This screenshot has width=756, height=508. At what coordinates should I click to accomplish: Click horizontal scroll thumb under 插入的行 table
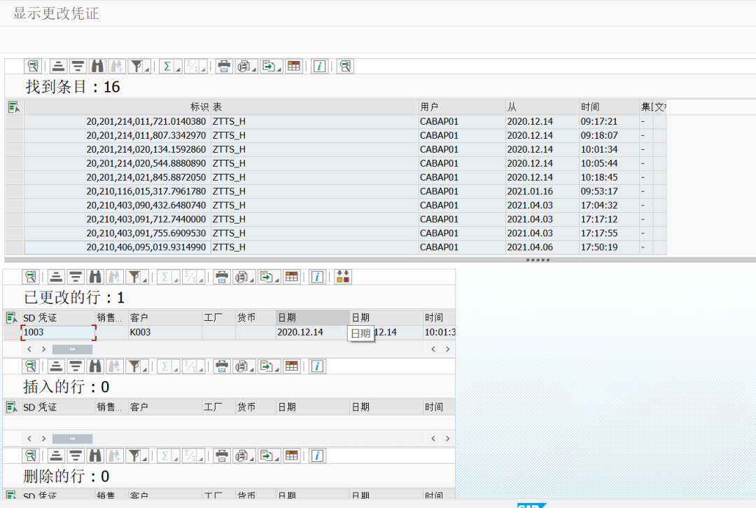72,439
